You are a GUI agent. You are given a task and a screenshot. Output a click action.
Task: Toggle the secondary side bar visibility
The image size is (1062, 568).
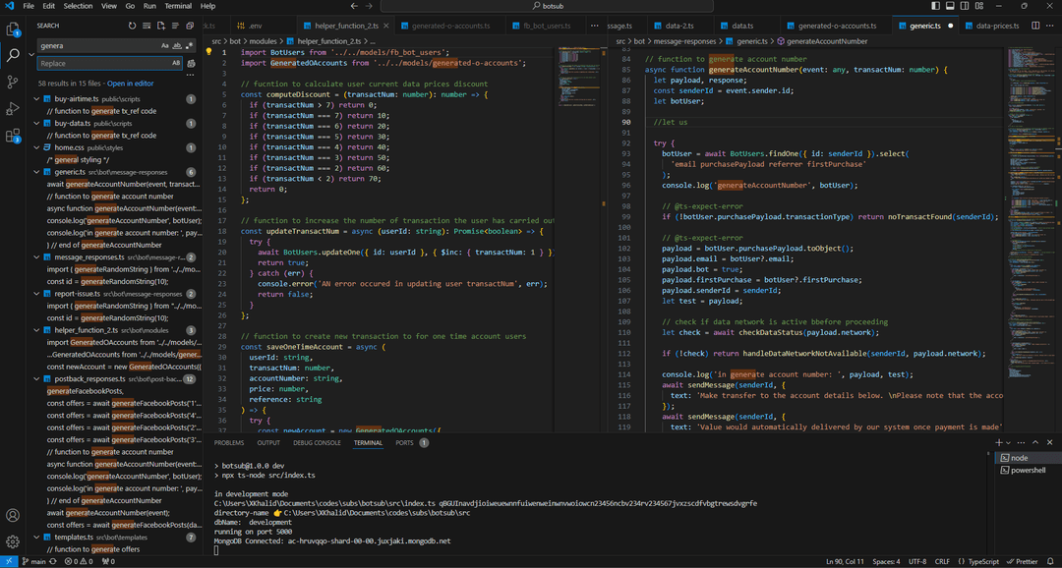[x=965, y=6]
